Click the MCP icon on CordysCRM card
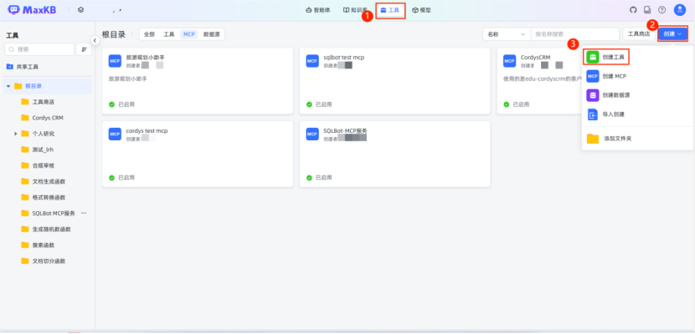The image size is (695, 334). pyautogui.click(x=510, y=61)
